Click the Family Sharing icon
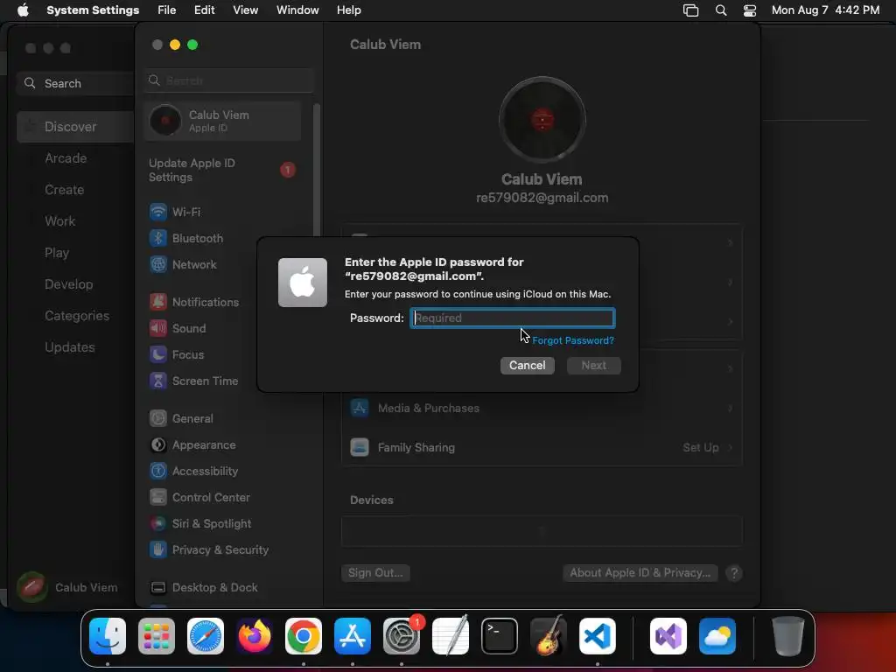The image size is (896, 672). [360, 447]
